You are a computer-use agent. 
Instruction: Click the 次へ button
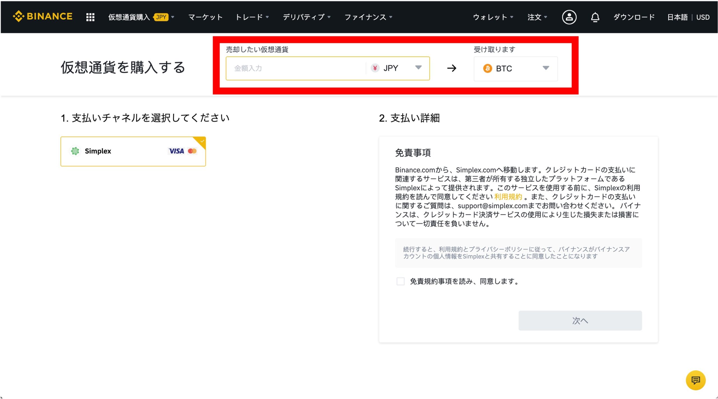pos(580,321)
